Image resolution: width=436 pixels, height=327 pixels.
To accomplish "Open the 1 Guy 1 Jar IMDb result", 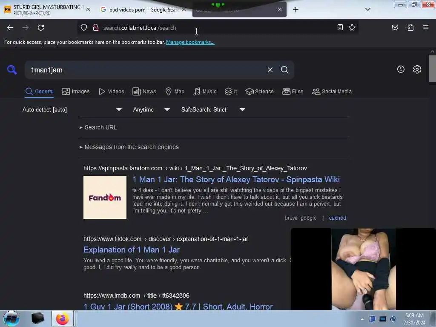I will [x=178, y=307].
